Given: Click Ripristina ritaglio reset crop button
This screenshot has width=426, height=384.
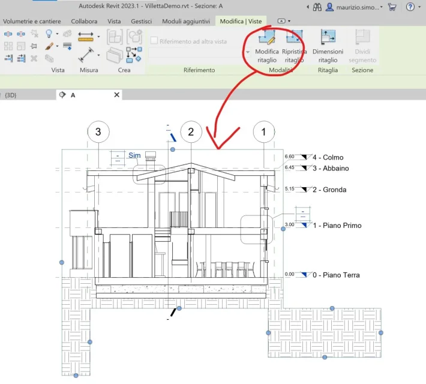Looking at the screenshot, I should [x=294, y=46].
